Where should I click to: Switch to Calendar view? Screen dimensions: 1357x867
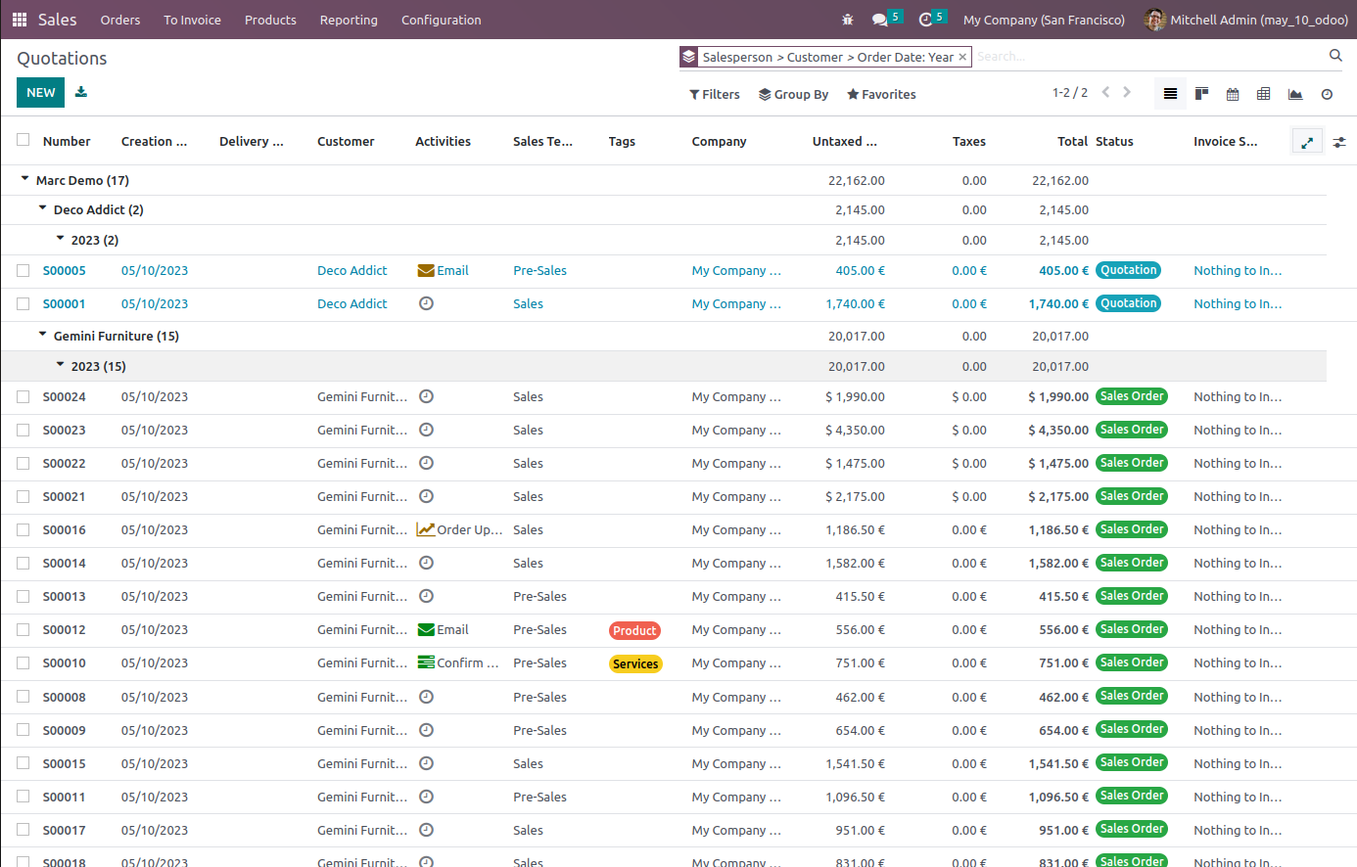click(x=1233, y=94)
